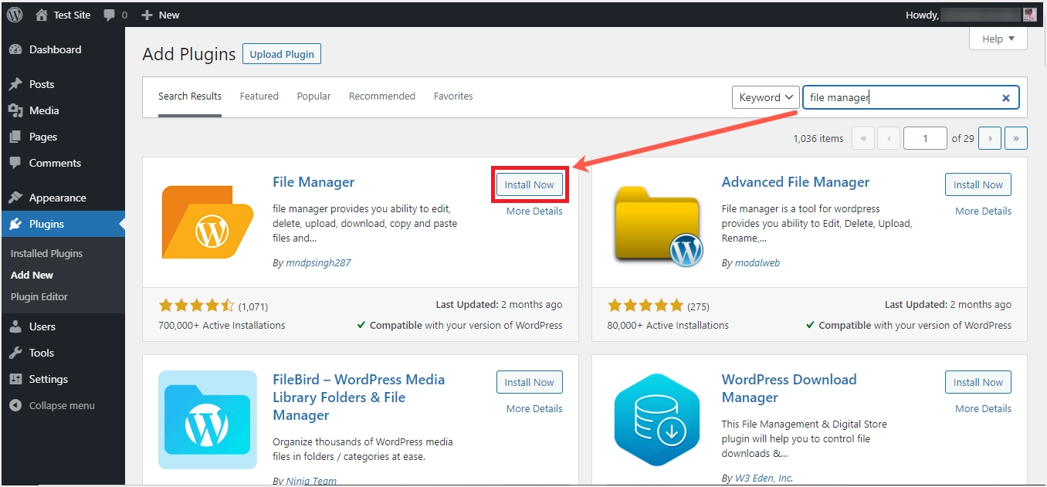Screen dimensions: 1047x487
Task: Open More Details for FileBird
Action: [x=534, y=408]
